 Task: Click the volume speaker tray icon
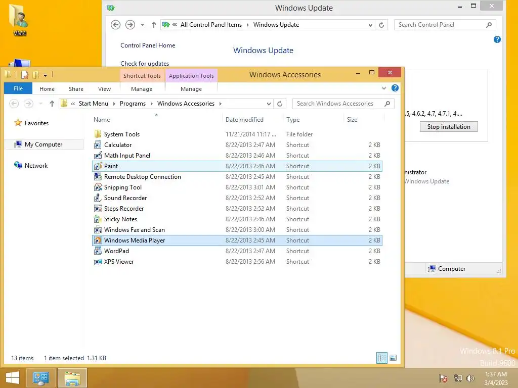(470, 378)
